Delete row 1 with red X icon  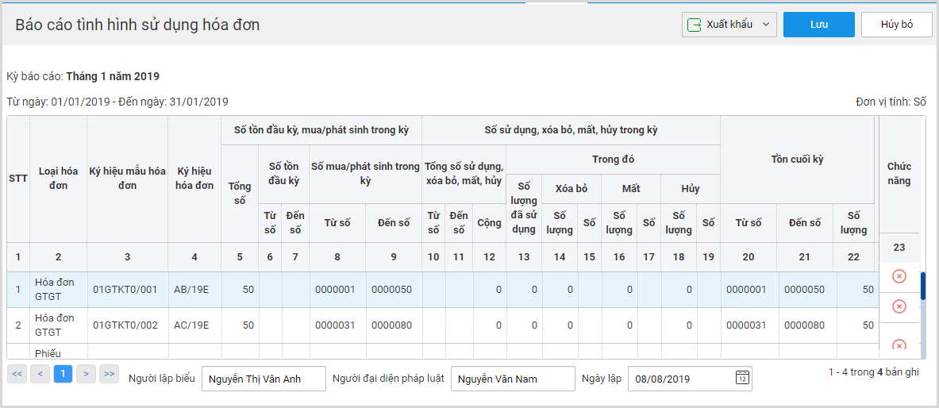click(899, 276)
